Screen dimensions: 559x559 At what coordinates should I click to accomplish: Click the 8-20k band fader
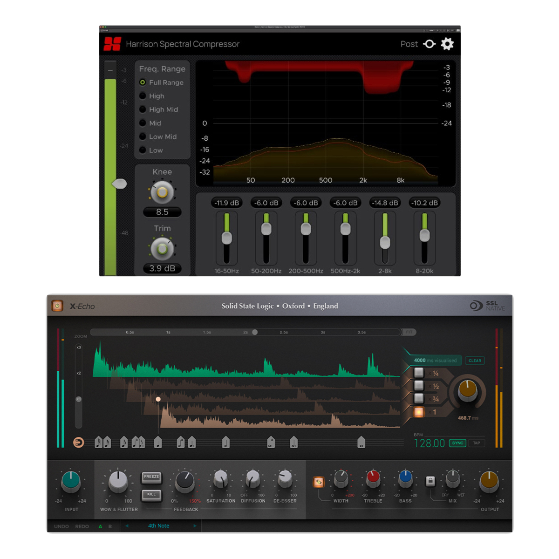[x=424, y=236]
